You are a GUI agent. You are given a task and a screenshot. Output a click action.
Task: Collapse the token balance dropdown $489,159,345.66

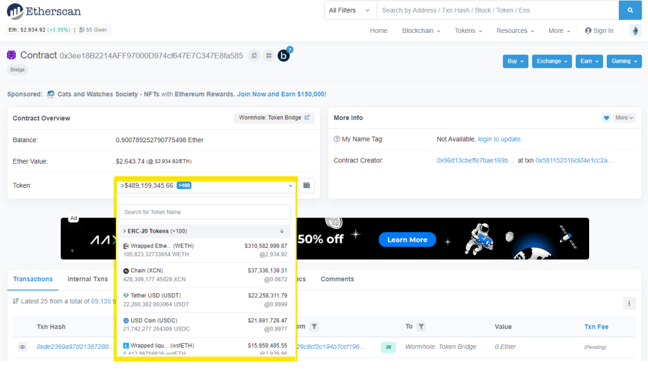(206, 185)
